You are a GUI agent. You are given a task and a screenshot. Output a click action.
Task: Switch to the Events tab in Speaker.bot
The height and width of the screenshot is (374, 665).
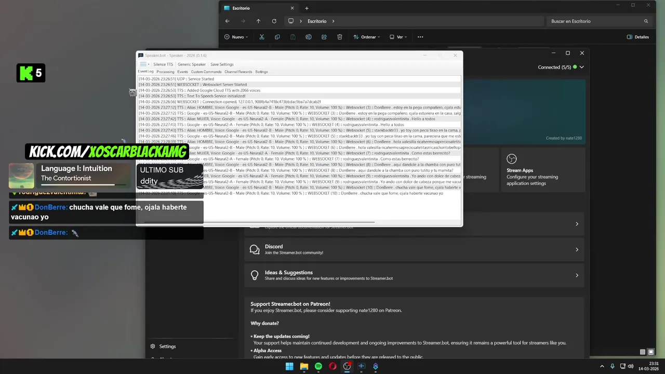pyautogui.click(x=182, y=72)
